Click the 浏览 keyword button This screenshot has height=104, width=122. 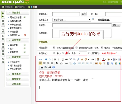pyautogui.click(x=116, y=25)
